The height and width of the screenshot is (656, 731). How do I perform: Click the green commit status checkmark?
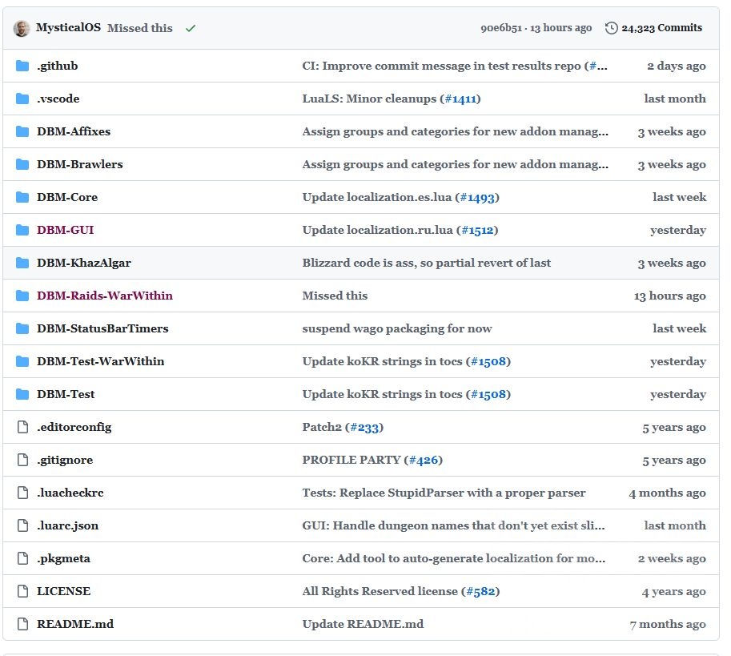coord(191,28)
